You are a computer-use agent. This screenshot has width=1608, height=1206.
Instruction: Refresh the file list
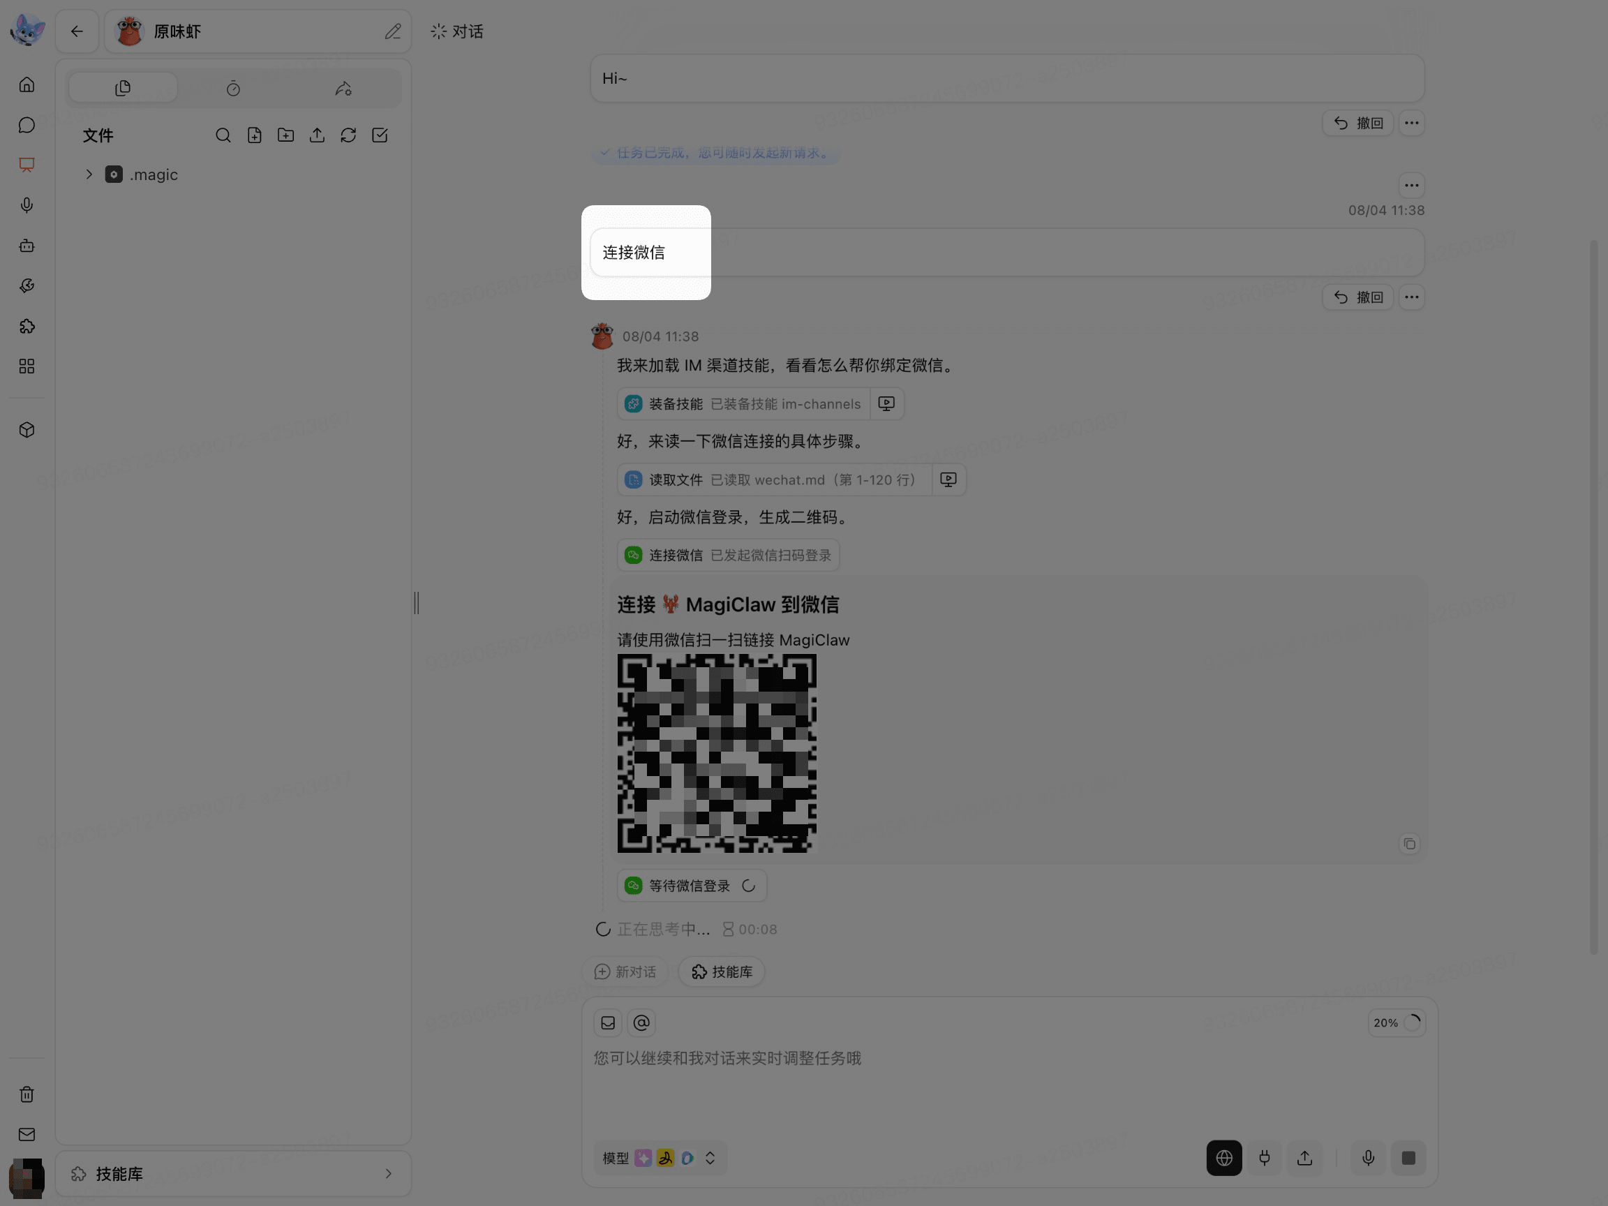[x=348, y=135]
